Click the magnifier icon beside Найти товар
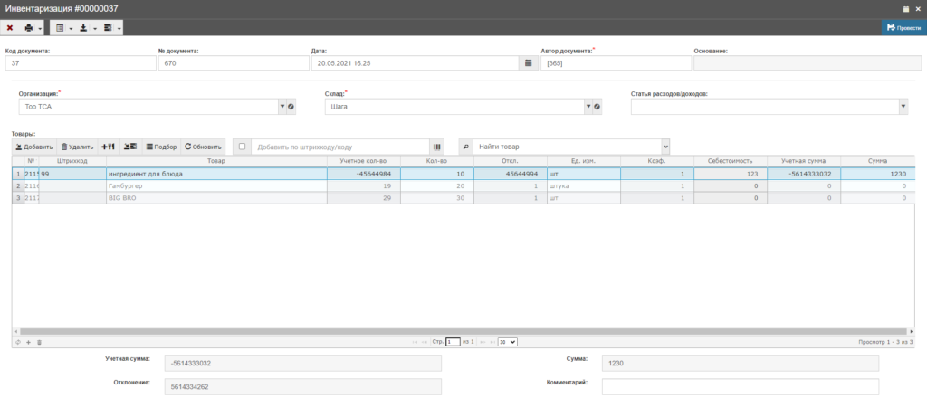This screenshot has height=408, width=927. tap(466, 147)
